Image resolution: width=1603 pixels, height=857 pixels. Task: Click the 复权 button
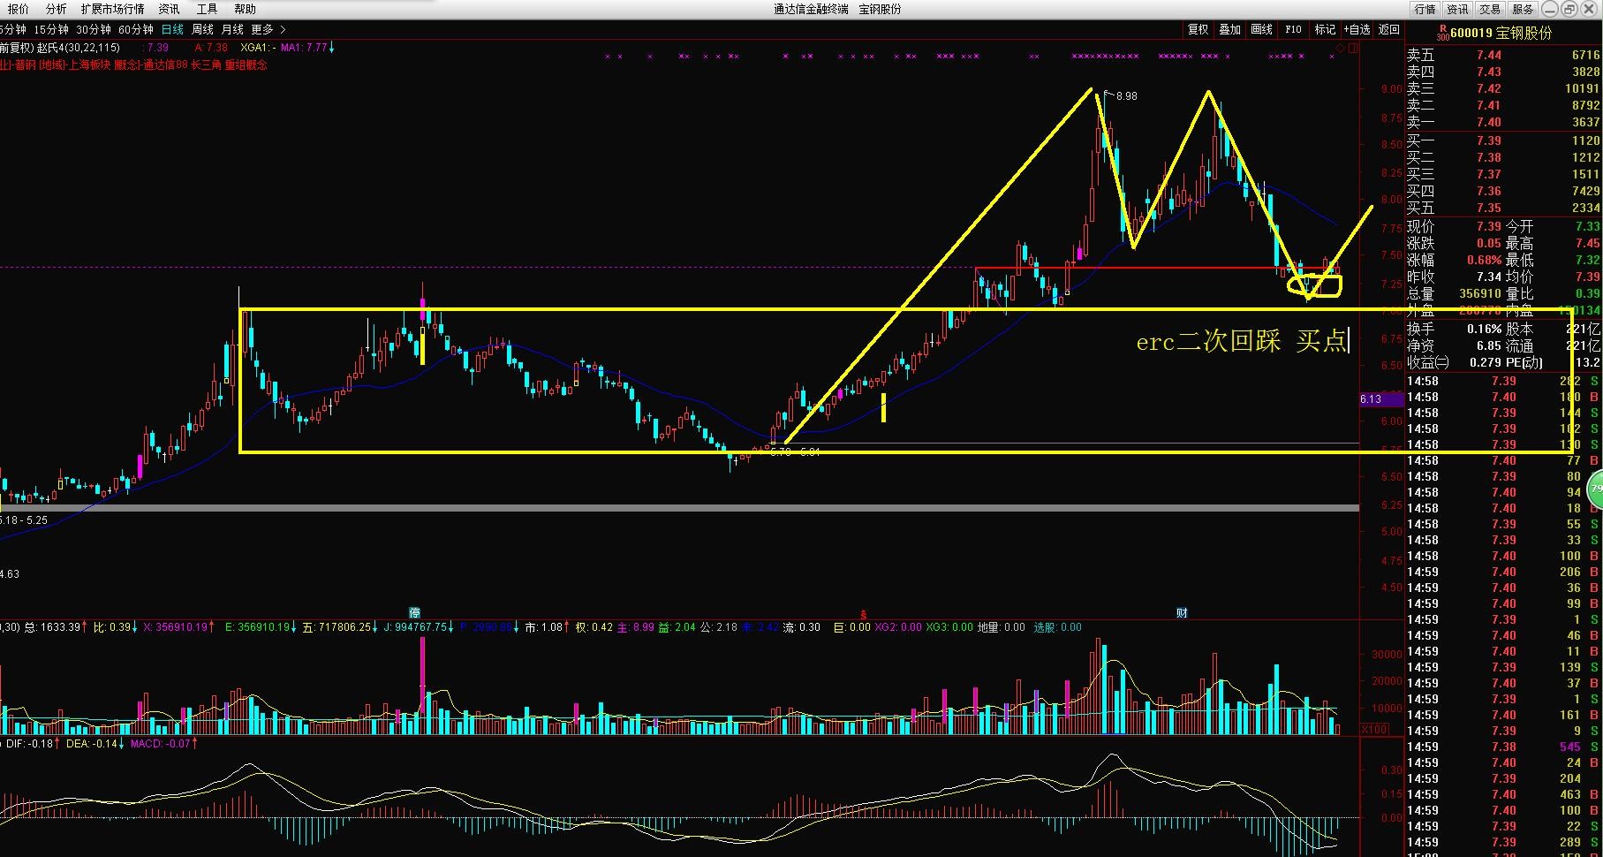tap(1198, 29)
